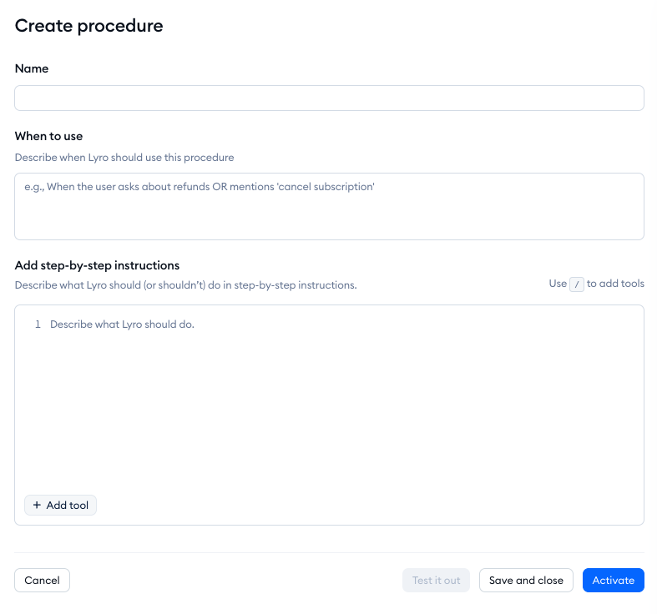The image size is (657, 614).
Task: Click the refunds example placeholder text
Action: (199, 186)
